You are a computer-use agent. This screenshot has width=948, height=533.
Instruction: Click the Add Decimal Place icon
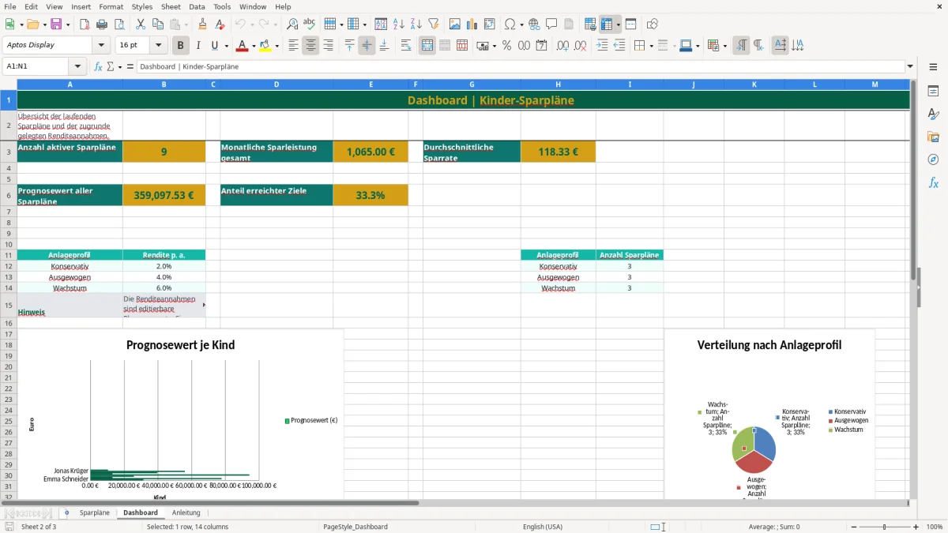tap(562, 46)
